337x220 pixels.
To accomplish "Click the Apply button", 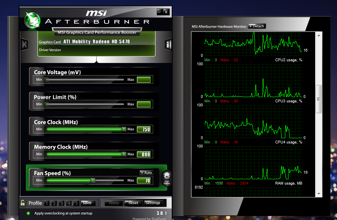I will point(114,203).
